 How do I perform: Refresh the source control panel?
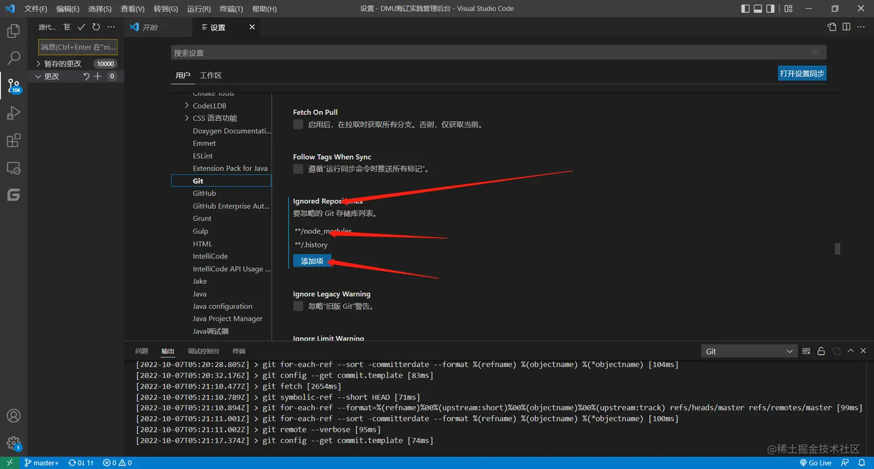click(96, 27)
